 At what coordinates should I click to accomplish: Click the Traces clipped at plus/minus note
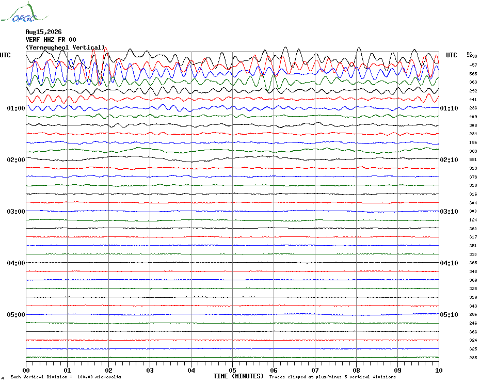tap(332, 377)
